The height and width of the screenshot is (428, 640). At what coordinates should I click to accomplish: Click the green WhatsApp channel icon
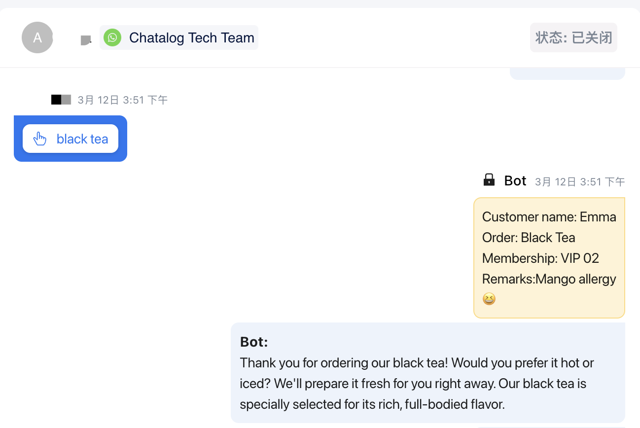tap(112, 37)
